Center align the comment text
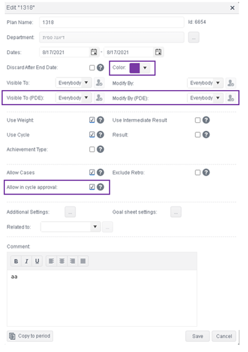The image size is (248, 352). [x=62, y=261]
